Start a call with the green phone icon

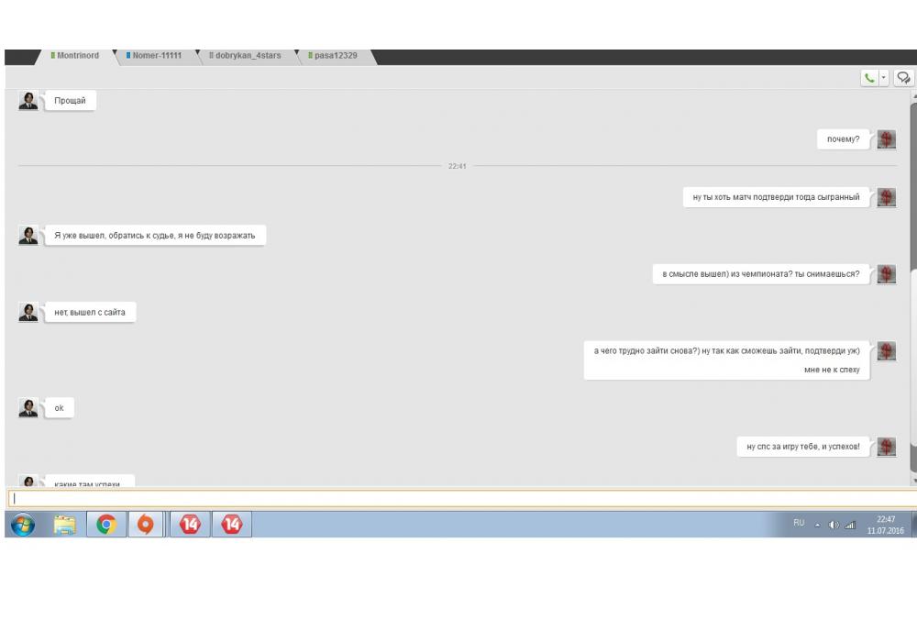coord(869,78)
